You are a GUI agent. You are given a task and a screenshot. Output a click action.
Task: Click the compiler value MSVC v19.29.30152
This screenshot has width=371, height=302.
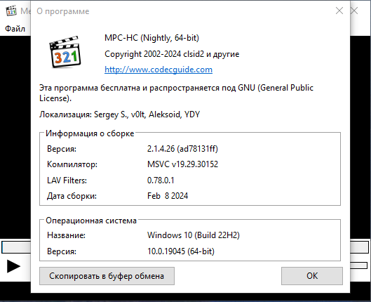(182, 164)
